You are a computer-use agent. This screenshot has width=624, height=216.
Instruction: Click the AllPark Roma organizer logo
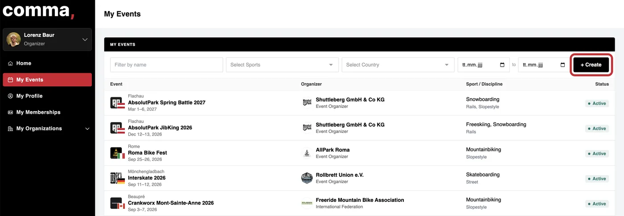pos(307,153)
